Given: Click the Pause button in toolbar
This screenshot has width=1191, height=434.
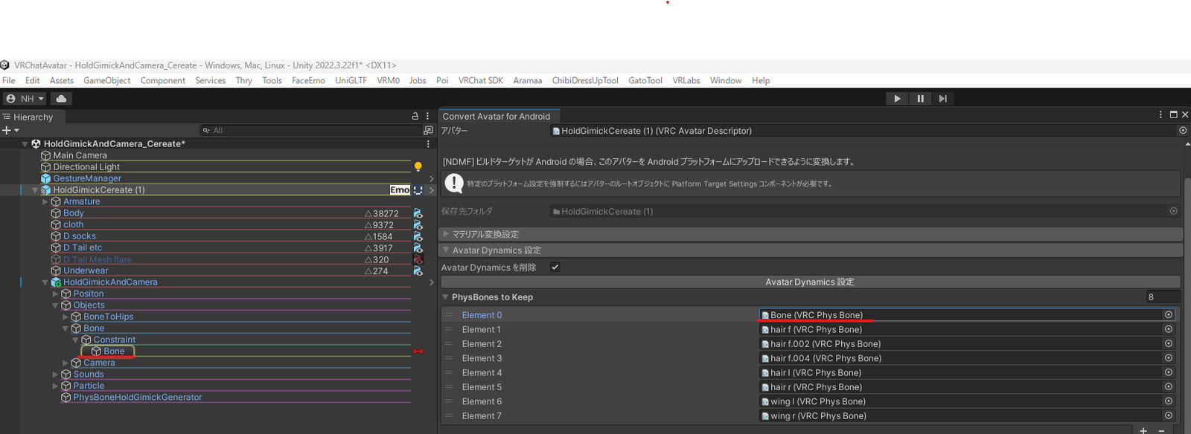Looking at the screenshot, I should (920, 99).
